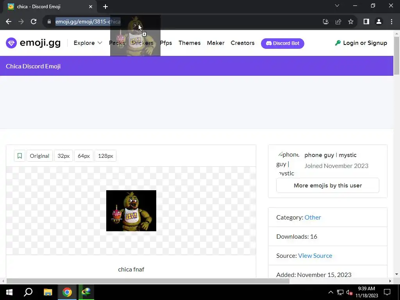Image resolution: width=400 pixels, height=300 pixels.
Task: Open the Creators menu item
Action: pyautogui.click(x=243, y=43)
